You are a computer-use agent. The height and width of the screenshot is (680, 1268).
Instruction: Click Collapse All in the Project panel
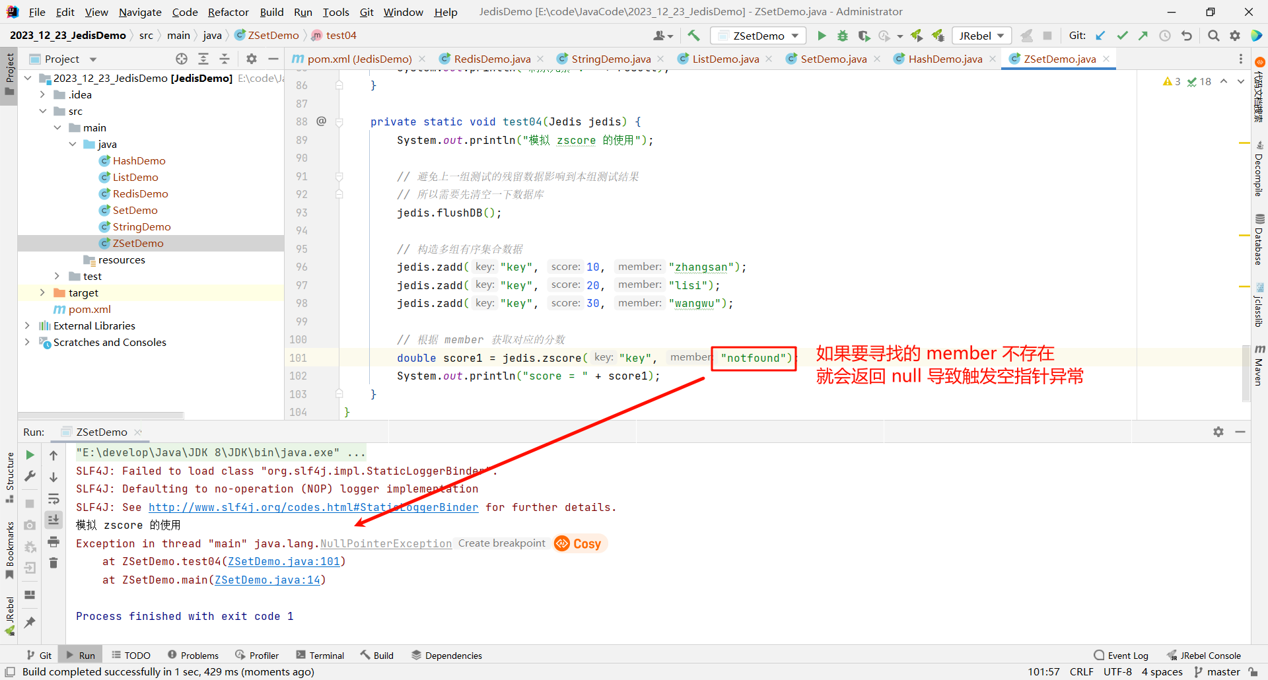[225, 59]
